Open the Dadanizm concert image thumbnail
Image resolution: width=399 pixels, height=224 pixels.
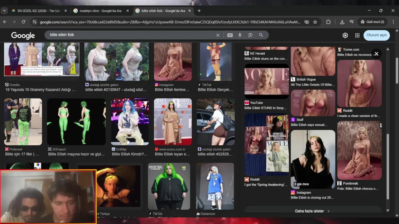click(215, 186)
